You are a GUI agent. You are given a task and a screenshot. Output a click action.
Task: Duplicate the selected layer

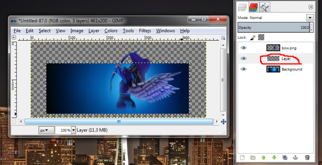coord(285,158)
